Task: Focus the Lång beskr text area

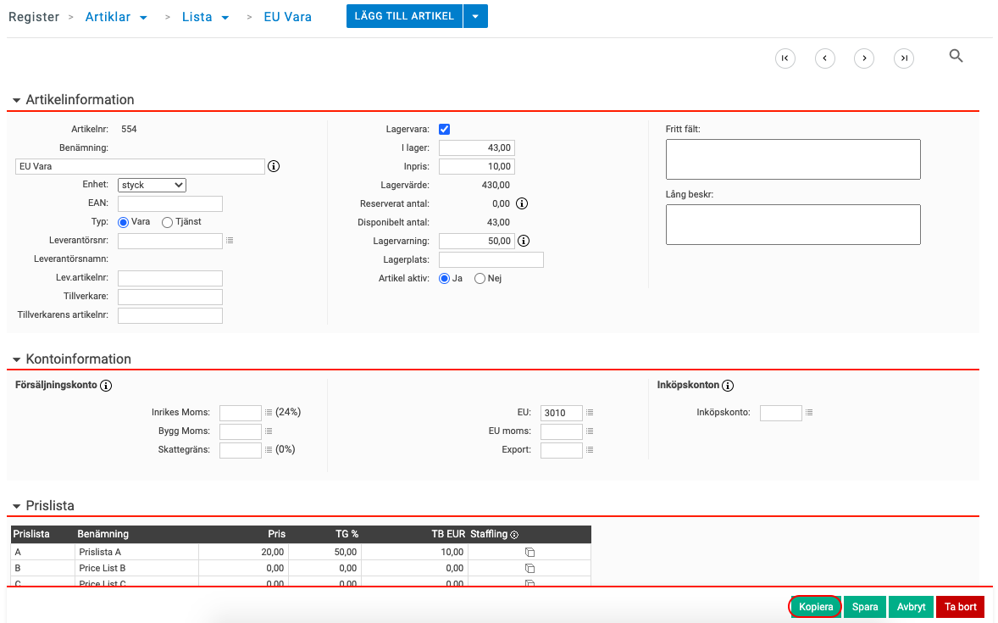Action: tap(793, 225)
